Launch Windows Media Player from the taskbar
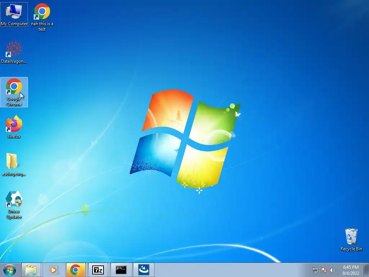The height and width of the screenshot is (277, 369). coord(53,270)
